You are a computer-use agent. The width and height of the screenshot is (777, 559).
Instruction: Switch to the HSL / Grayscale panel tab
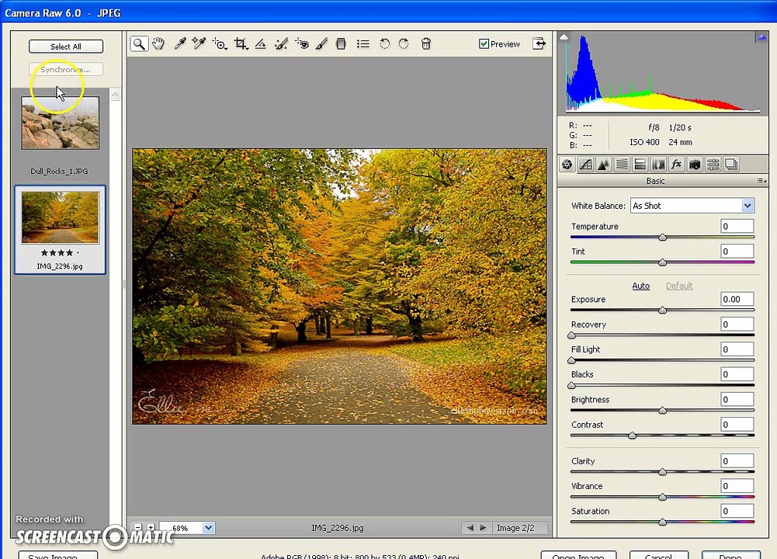coord(622,165)
